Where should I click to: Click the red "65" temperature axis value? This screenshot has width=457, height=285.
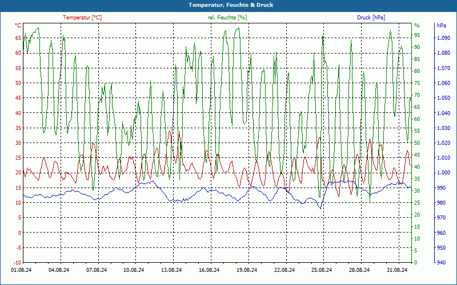pyautogui.click(x=18, y=38)
